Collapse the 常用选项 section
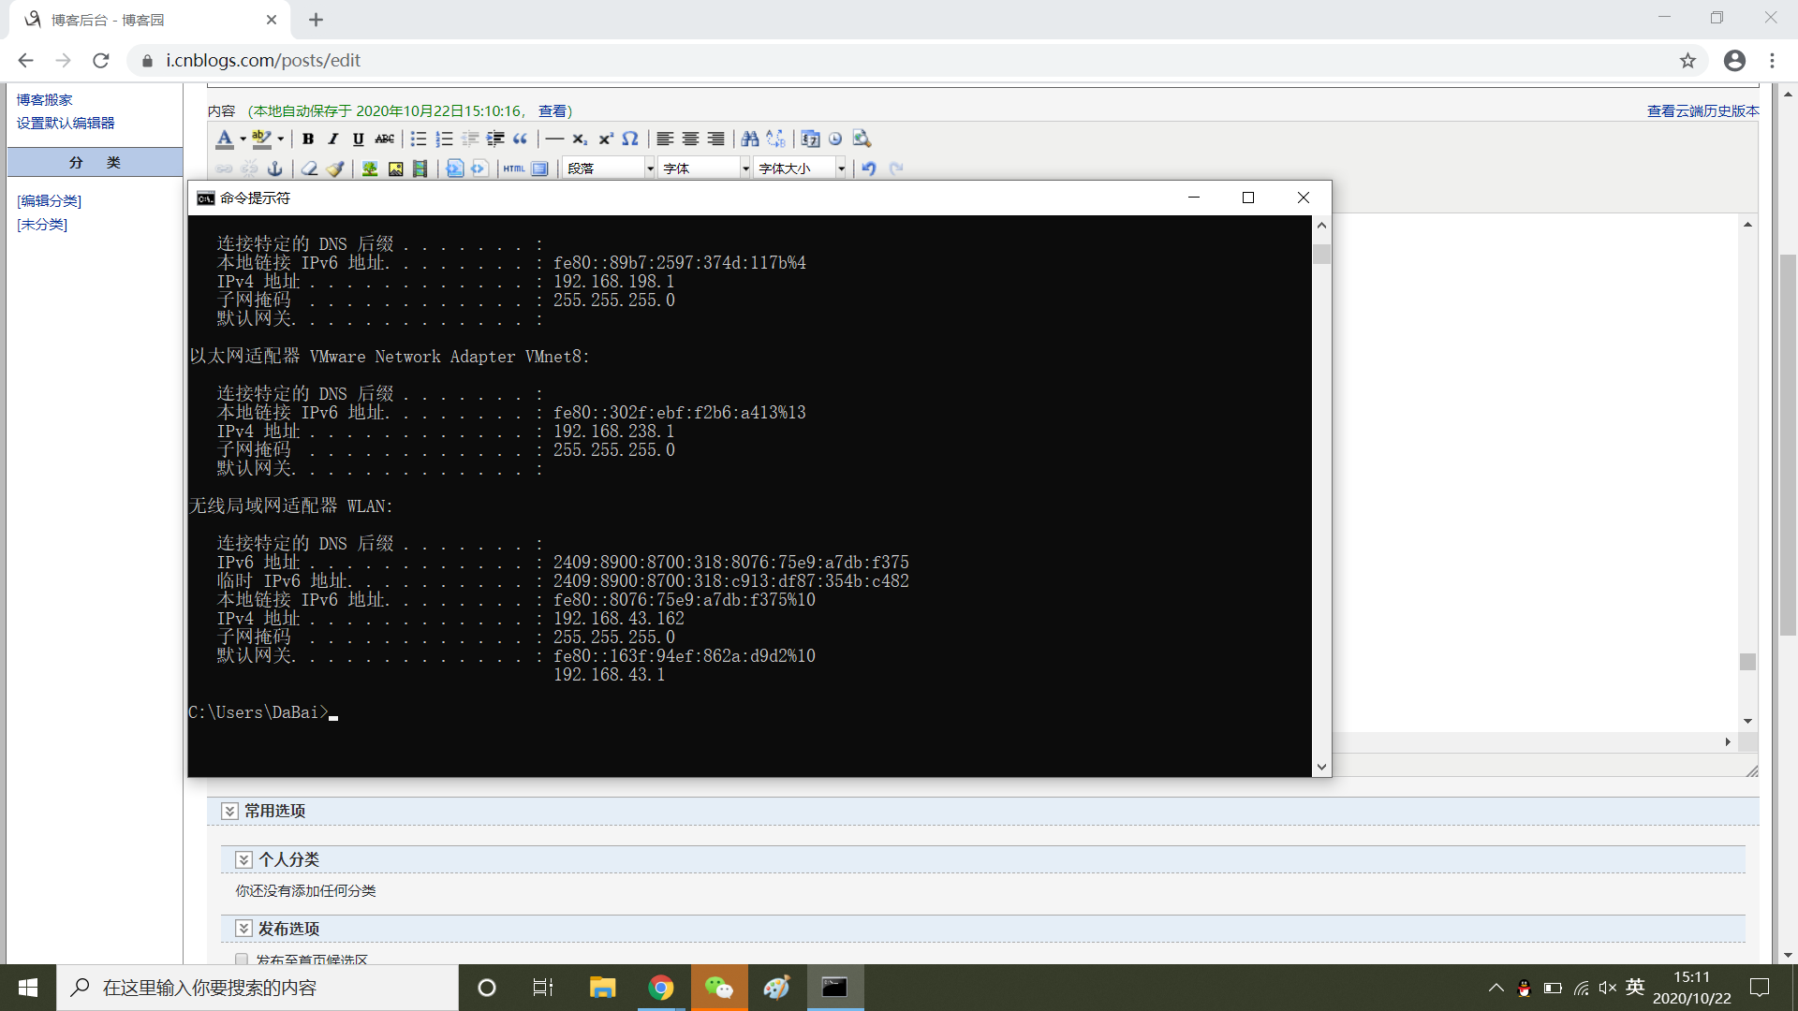The image size is (1798, 1011). click(229, 812)
